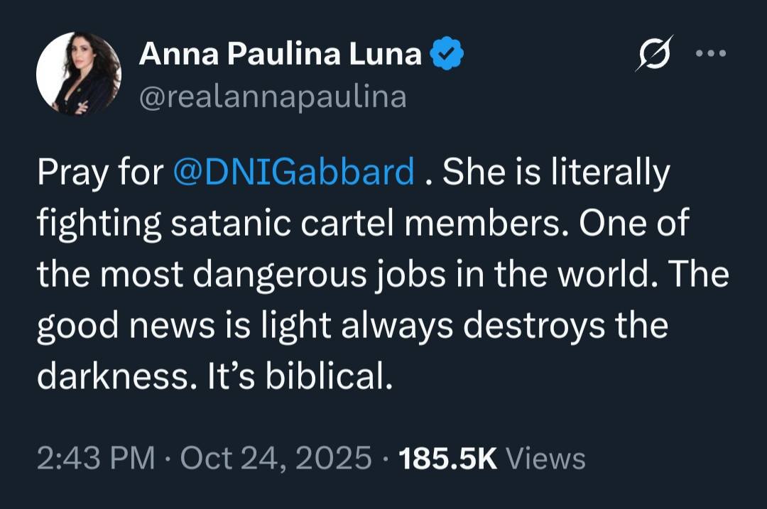Open the @DNIGabbard mention
767x509 pixels.
293,173
